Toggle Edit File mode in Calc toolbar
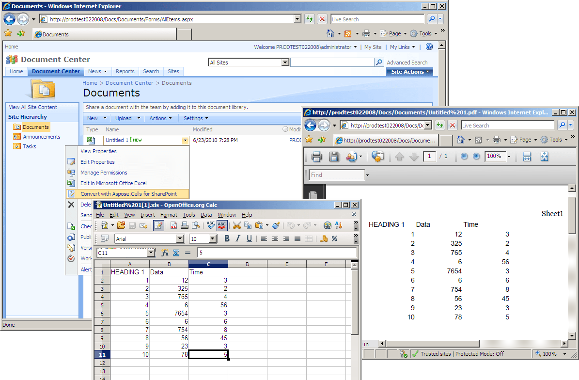The width and height of the screenshot is (579, 380). pyautogui.click(x=158, y=225)
